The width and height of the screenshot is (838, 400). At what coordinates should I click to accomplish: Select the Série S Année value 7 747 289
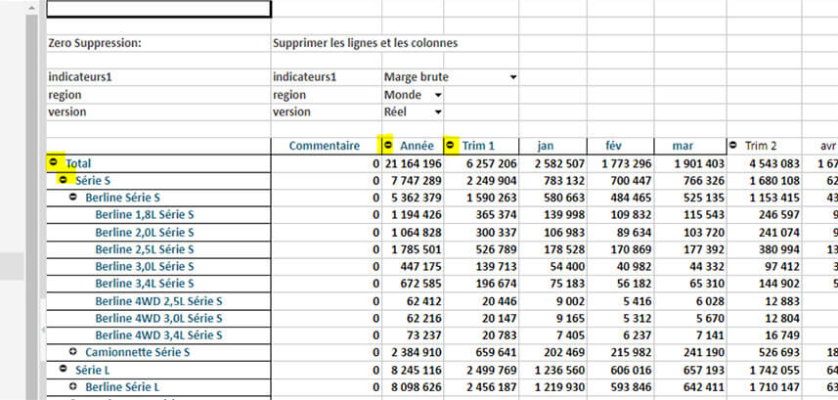click(x=413, y=181)
